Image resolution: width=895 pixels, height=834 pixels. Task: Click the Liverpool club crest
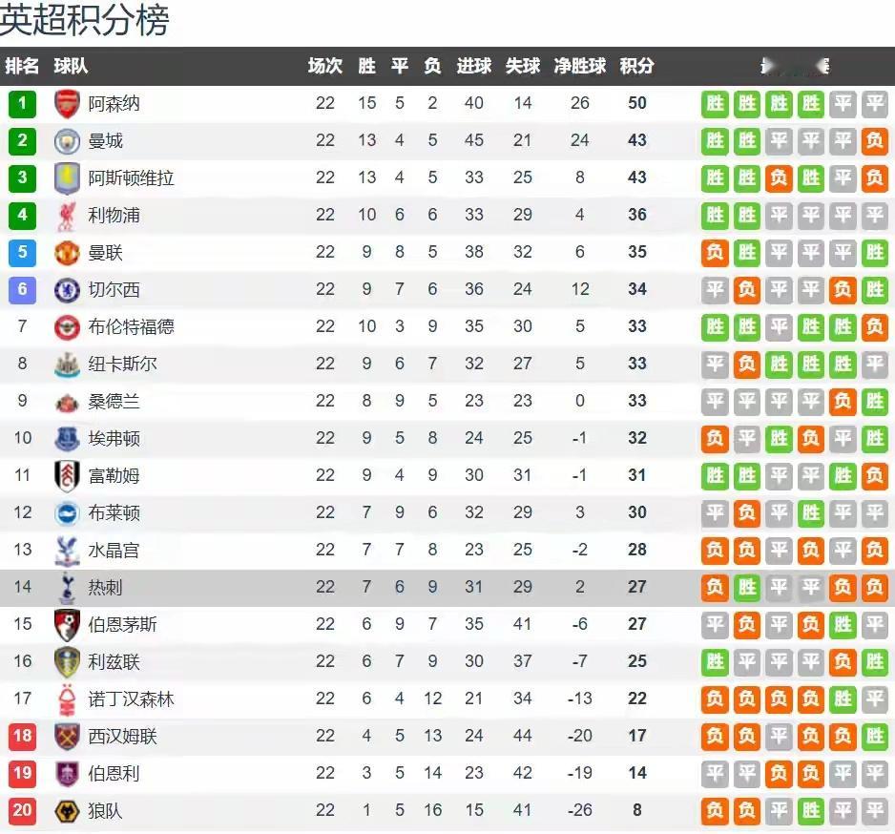67,216
